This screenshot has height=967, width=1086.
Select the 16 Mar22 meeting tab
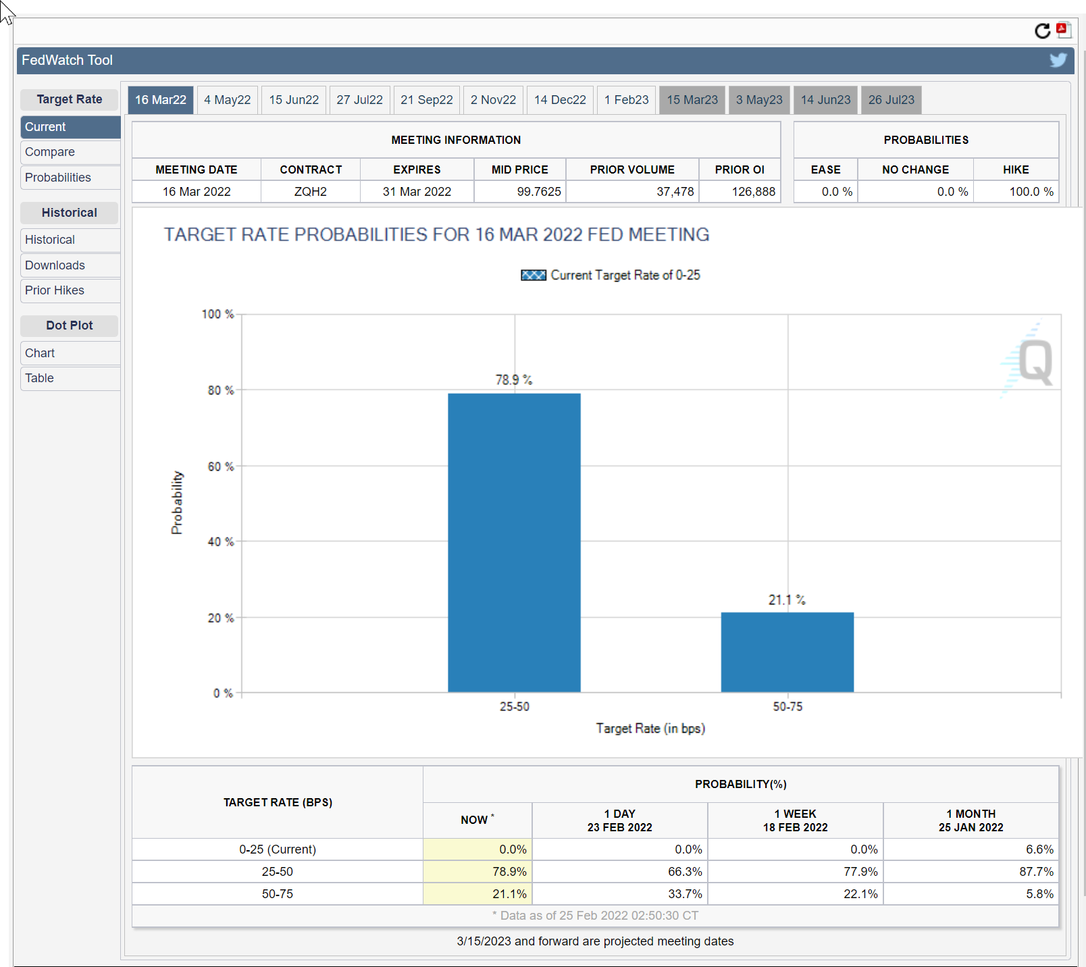[161, 100]
